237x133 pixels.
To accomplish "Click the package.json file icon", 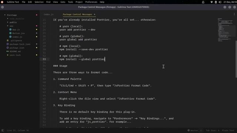I will [7, 48].
